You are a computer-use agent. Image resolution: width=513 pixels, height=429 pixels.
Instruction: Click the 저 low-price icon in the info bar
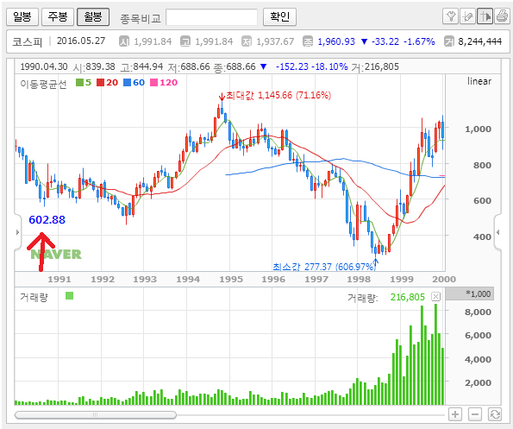pos(247,41)
